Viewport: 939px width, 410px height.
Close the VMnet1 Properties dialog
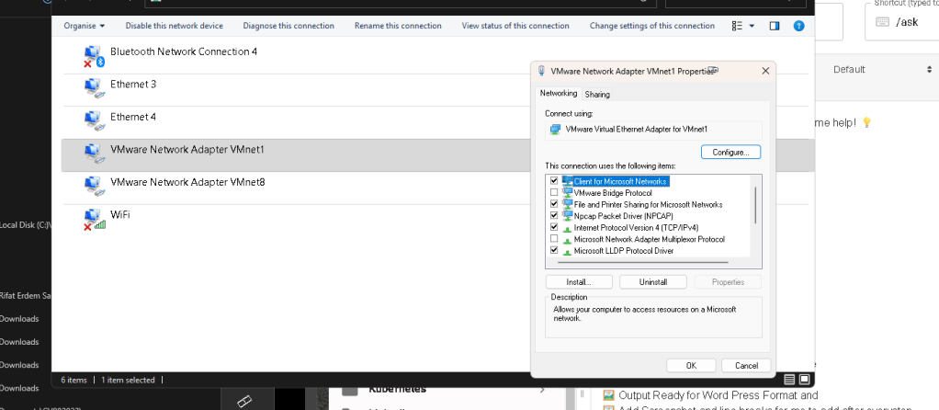(764, 71)
